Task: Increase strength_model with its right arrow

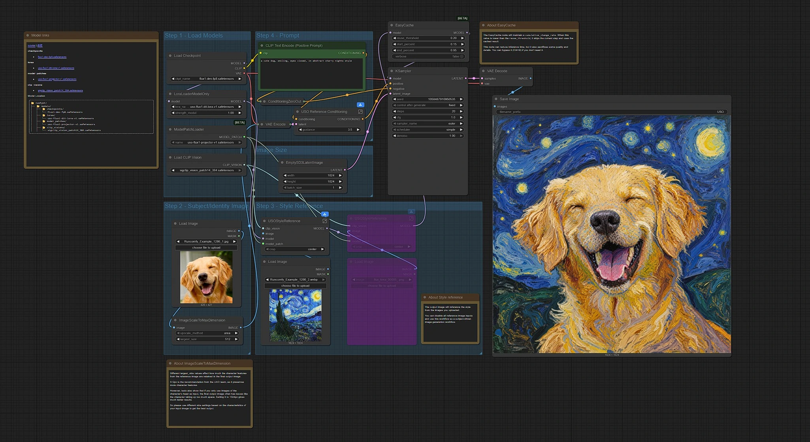Action: tap(239, 113)
